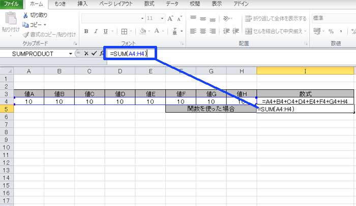Open the font size dropdown

click(162, 18)
